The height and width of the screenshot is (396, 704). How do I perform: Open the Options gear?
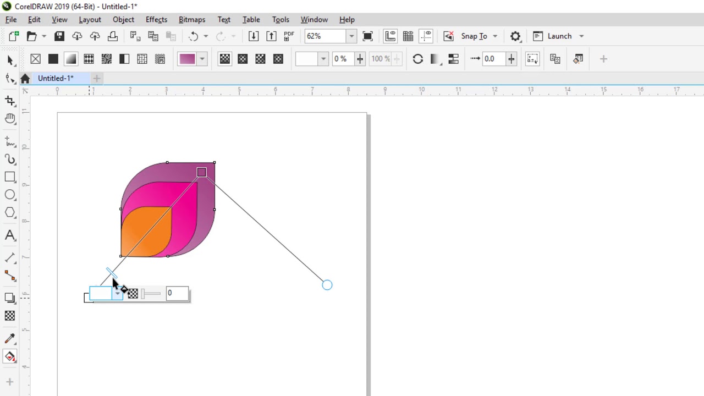515,36
